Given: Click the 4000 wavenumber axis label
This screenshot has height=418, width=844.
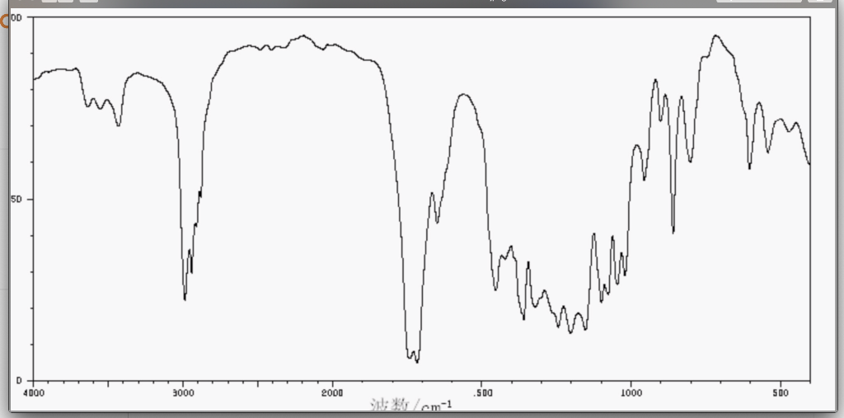Looking at the screenshot, I should [x=34, y=392].
